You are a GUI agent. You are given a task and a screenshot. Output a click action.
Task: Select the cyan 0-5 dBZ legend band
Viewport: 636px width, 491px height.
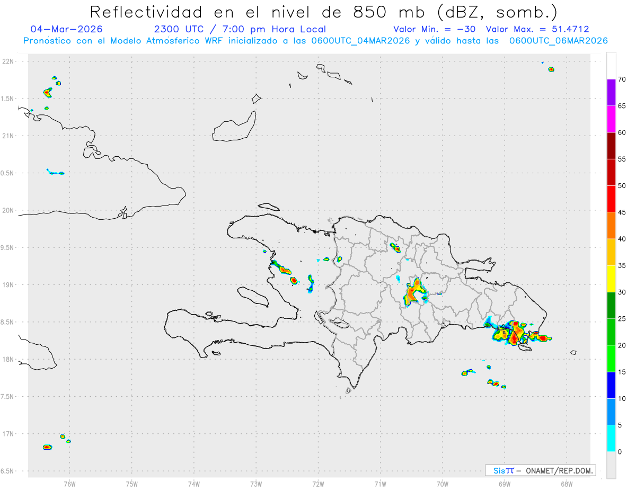click(x=611, y=439)
